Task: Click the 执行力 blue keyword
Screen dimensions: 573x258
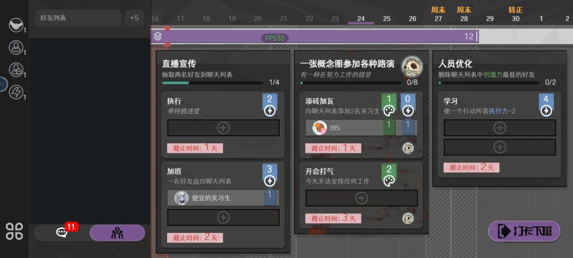Action: (x=498, y=111)
